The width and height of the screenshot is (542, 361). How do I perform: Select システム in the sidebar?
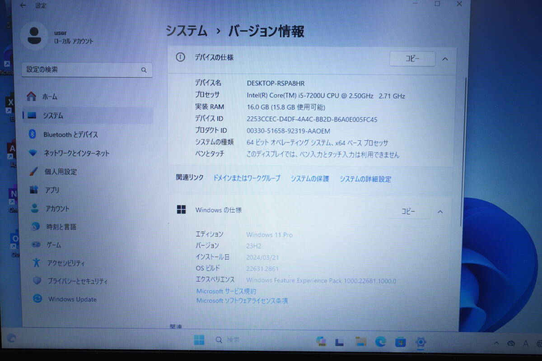pos(87,116)
